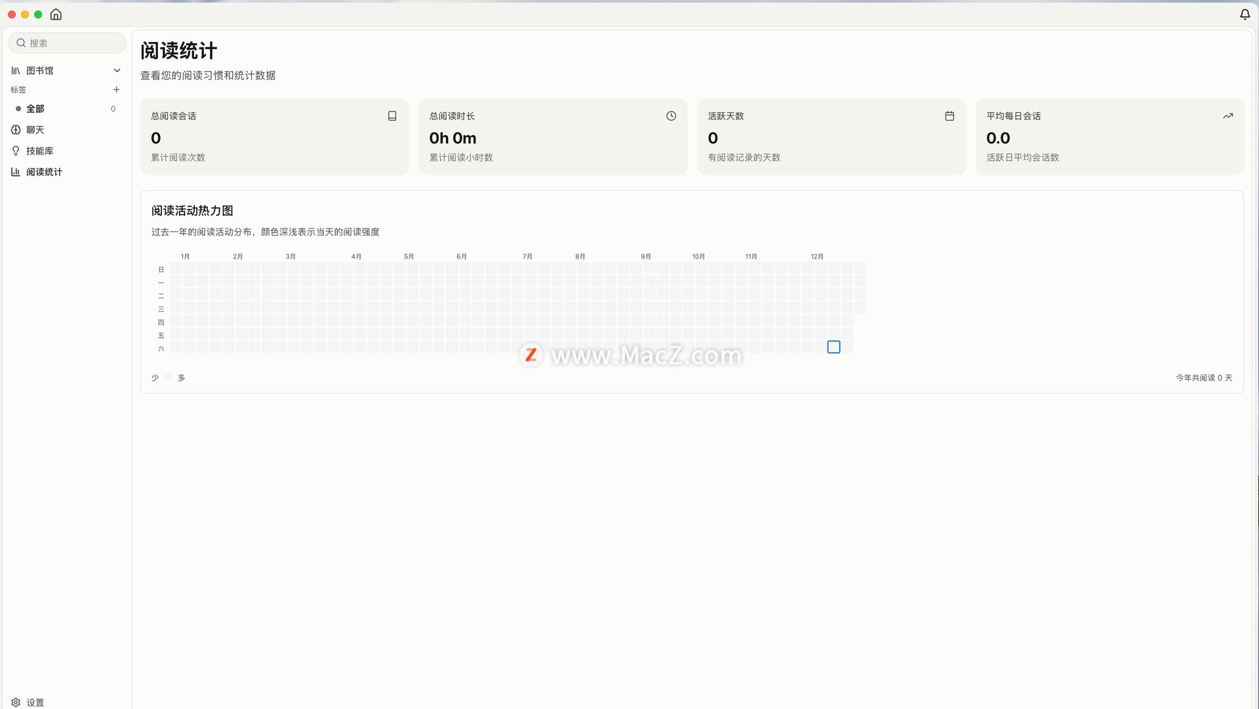Collapse the 图书馆 section chevron
Screen dimensions: 1259x709
pos(117,70)
